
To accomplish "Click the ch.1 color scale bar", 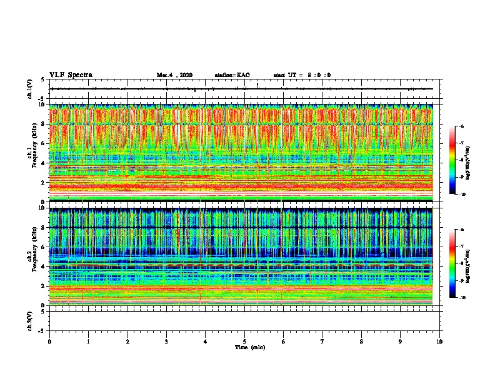I will point(452,160).
